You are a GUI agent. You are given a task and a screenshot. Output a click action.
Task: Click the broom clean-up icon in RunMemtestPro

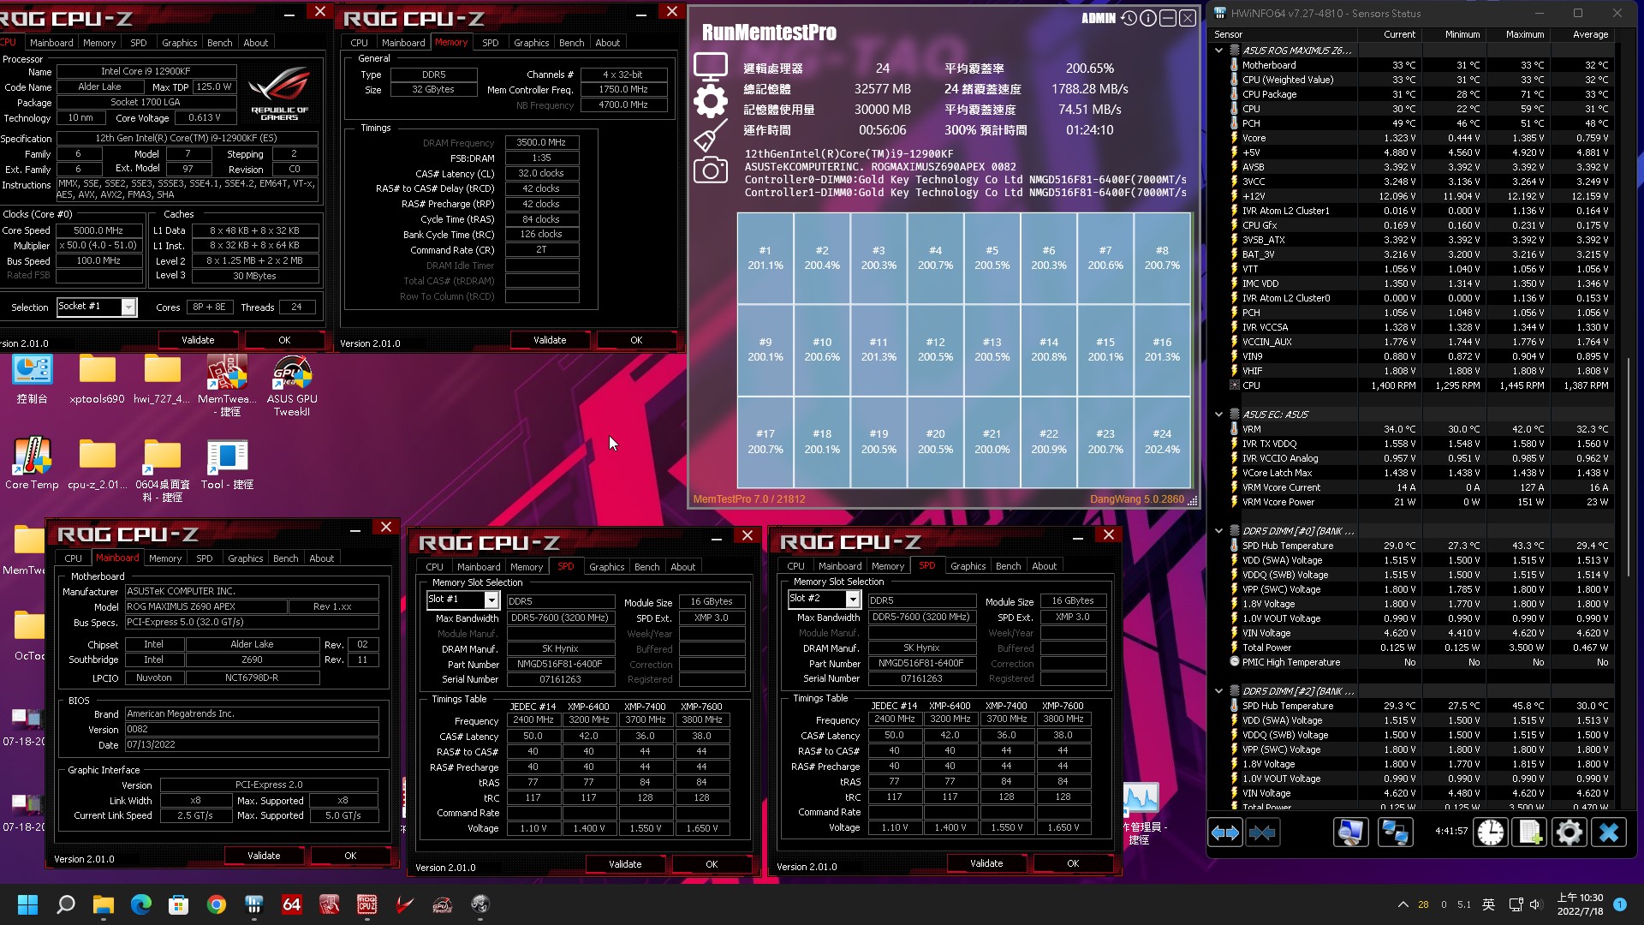pos(711,135)
